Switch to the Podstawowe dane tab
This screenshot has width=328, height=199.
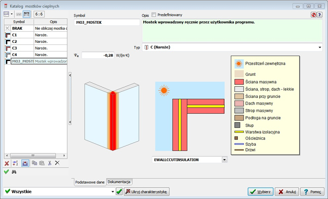click(x=90, y=182)
